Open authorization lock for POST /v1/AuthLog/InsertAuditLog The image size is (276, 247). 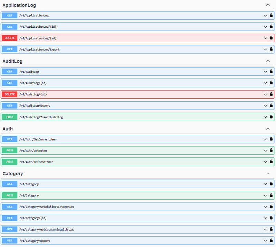click(x=271, y=117)
